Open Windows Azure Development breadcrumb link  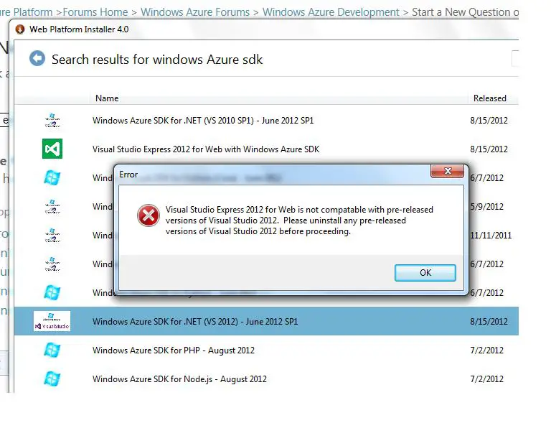[x=331, y=12]
